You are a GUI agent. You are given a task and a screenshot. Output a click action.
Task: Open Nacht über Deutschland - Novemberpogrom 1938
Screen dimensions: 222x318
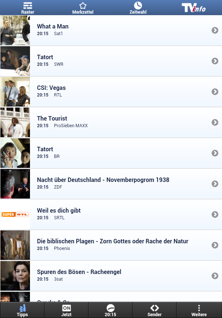point(111,184)
